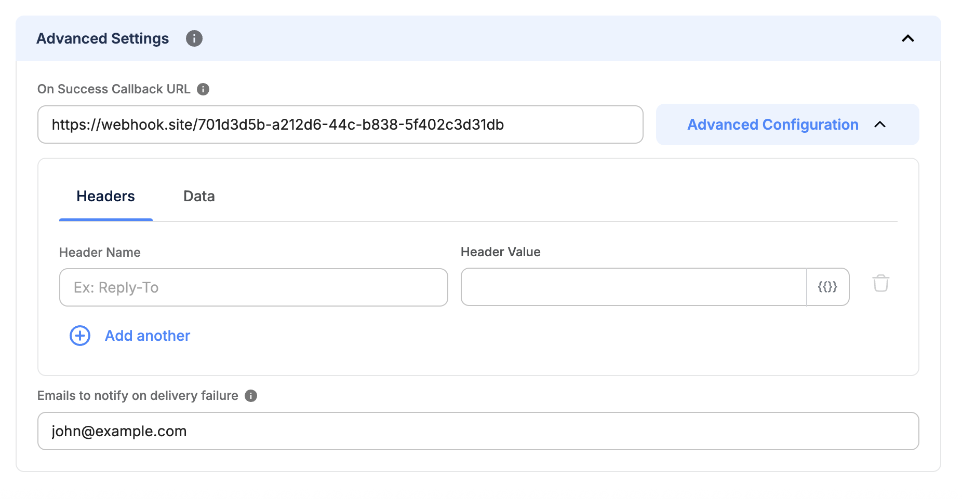Click into the Header Value input
This screenshot has height=499, width=962.
tap(633, 287)
